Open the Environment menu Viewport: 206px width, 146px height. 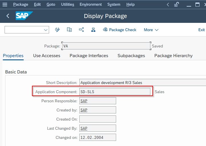click(x=91, y=5)
